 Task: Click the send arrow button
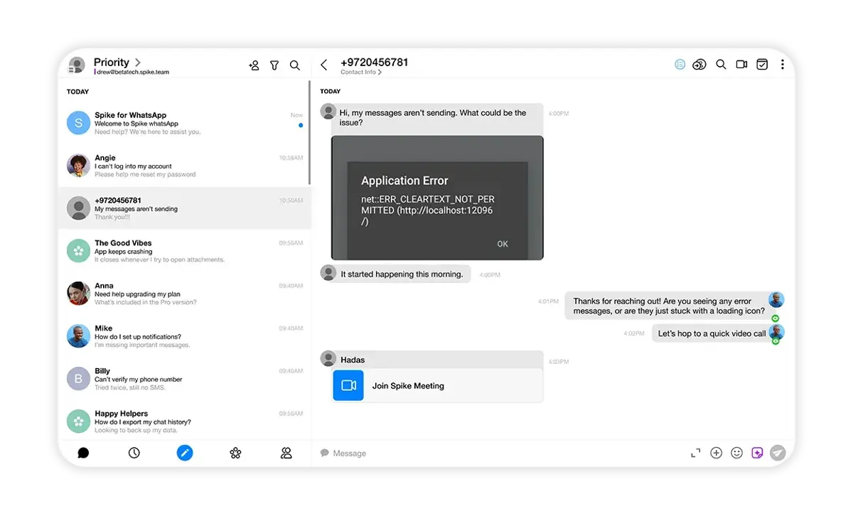coord(778,453)
